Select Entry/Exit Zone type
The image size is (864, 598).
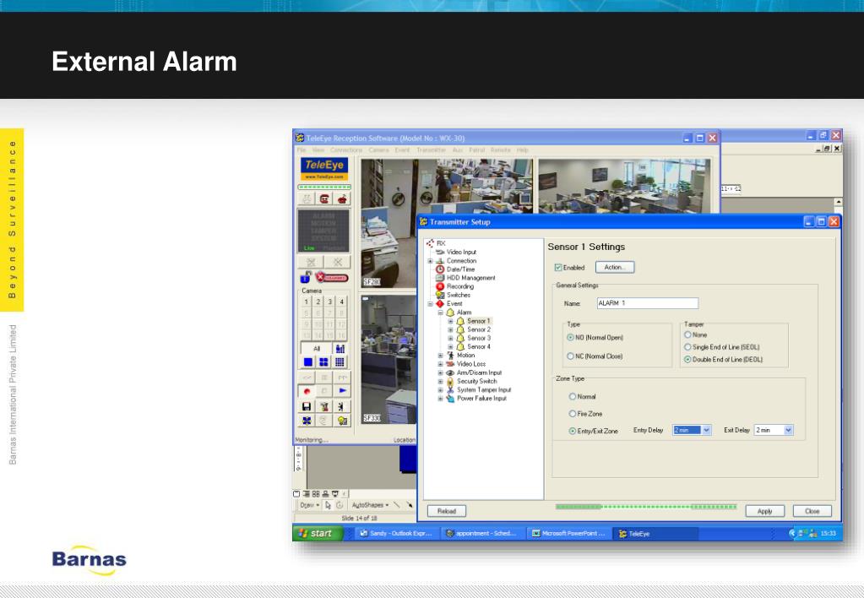click(573, 431)
